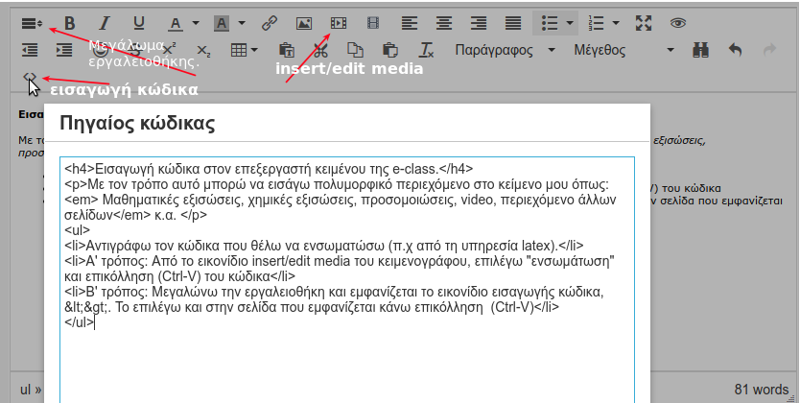Toggle paste as plain text
Screen dimensions: 800x403
point(286,50)
